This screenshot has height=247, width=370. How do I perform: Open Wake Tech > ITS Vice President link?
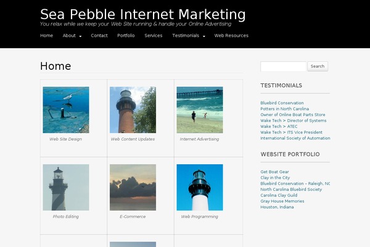pos(291,132)
